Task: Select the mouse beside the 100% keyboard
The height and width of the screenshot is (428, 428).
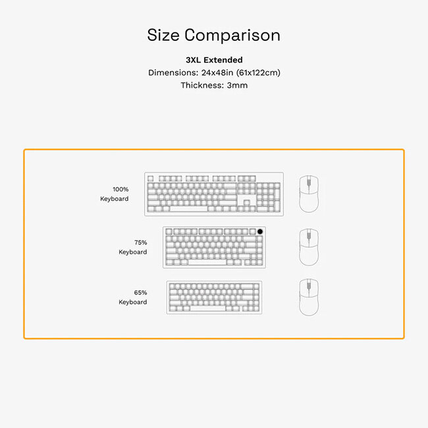Action: point(309,194)
